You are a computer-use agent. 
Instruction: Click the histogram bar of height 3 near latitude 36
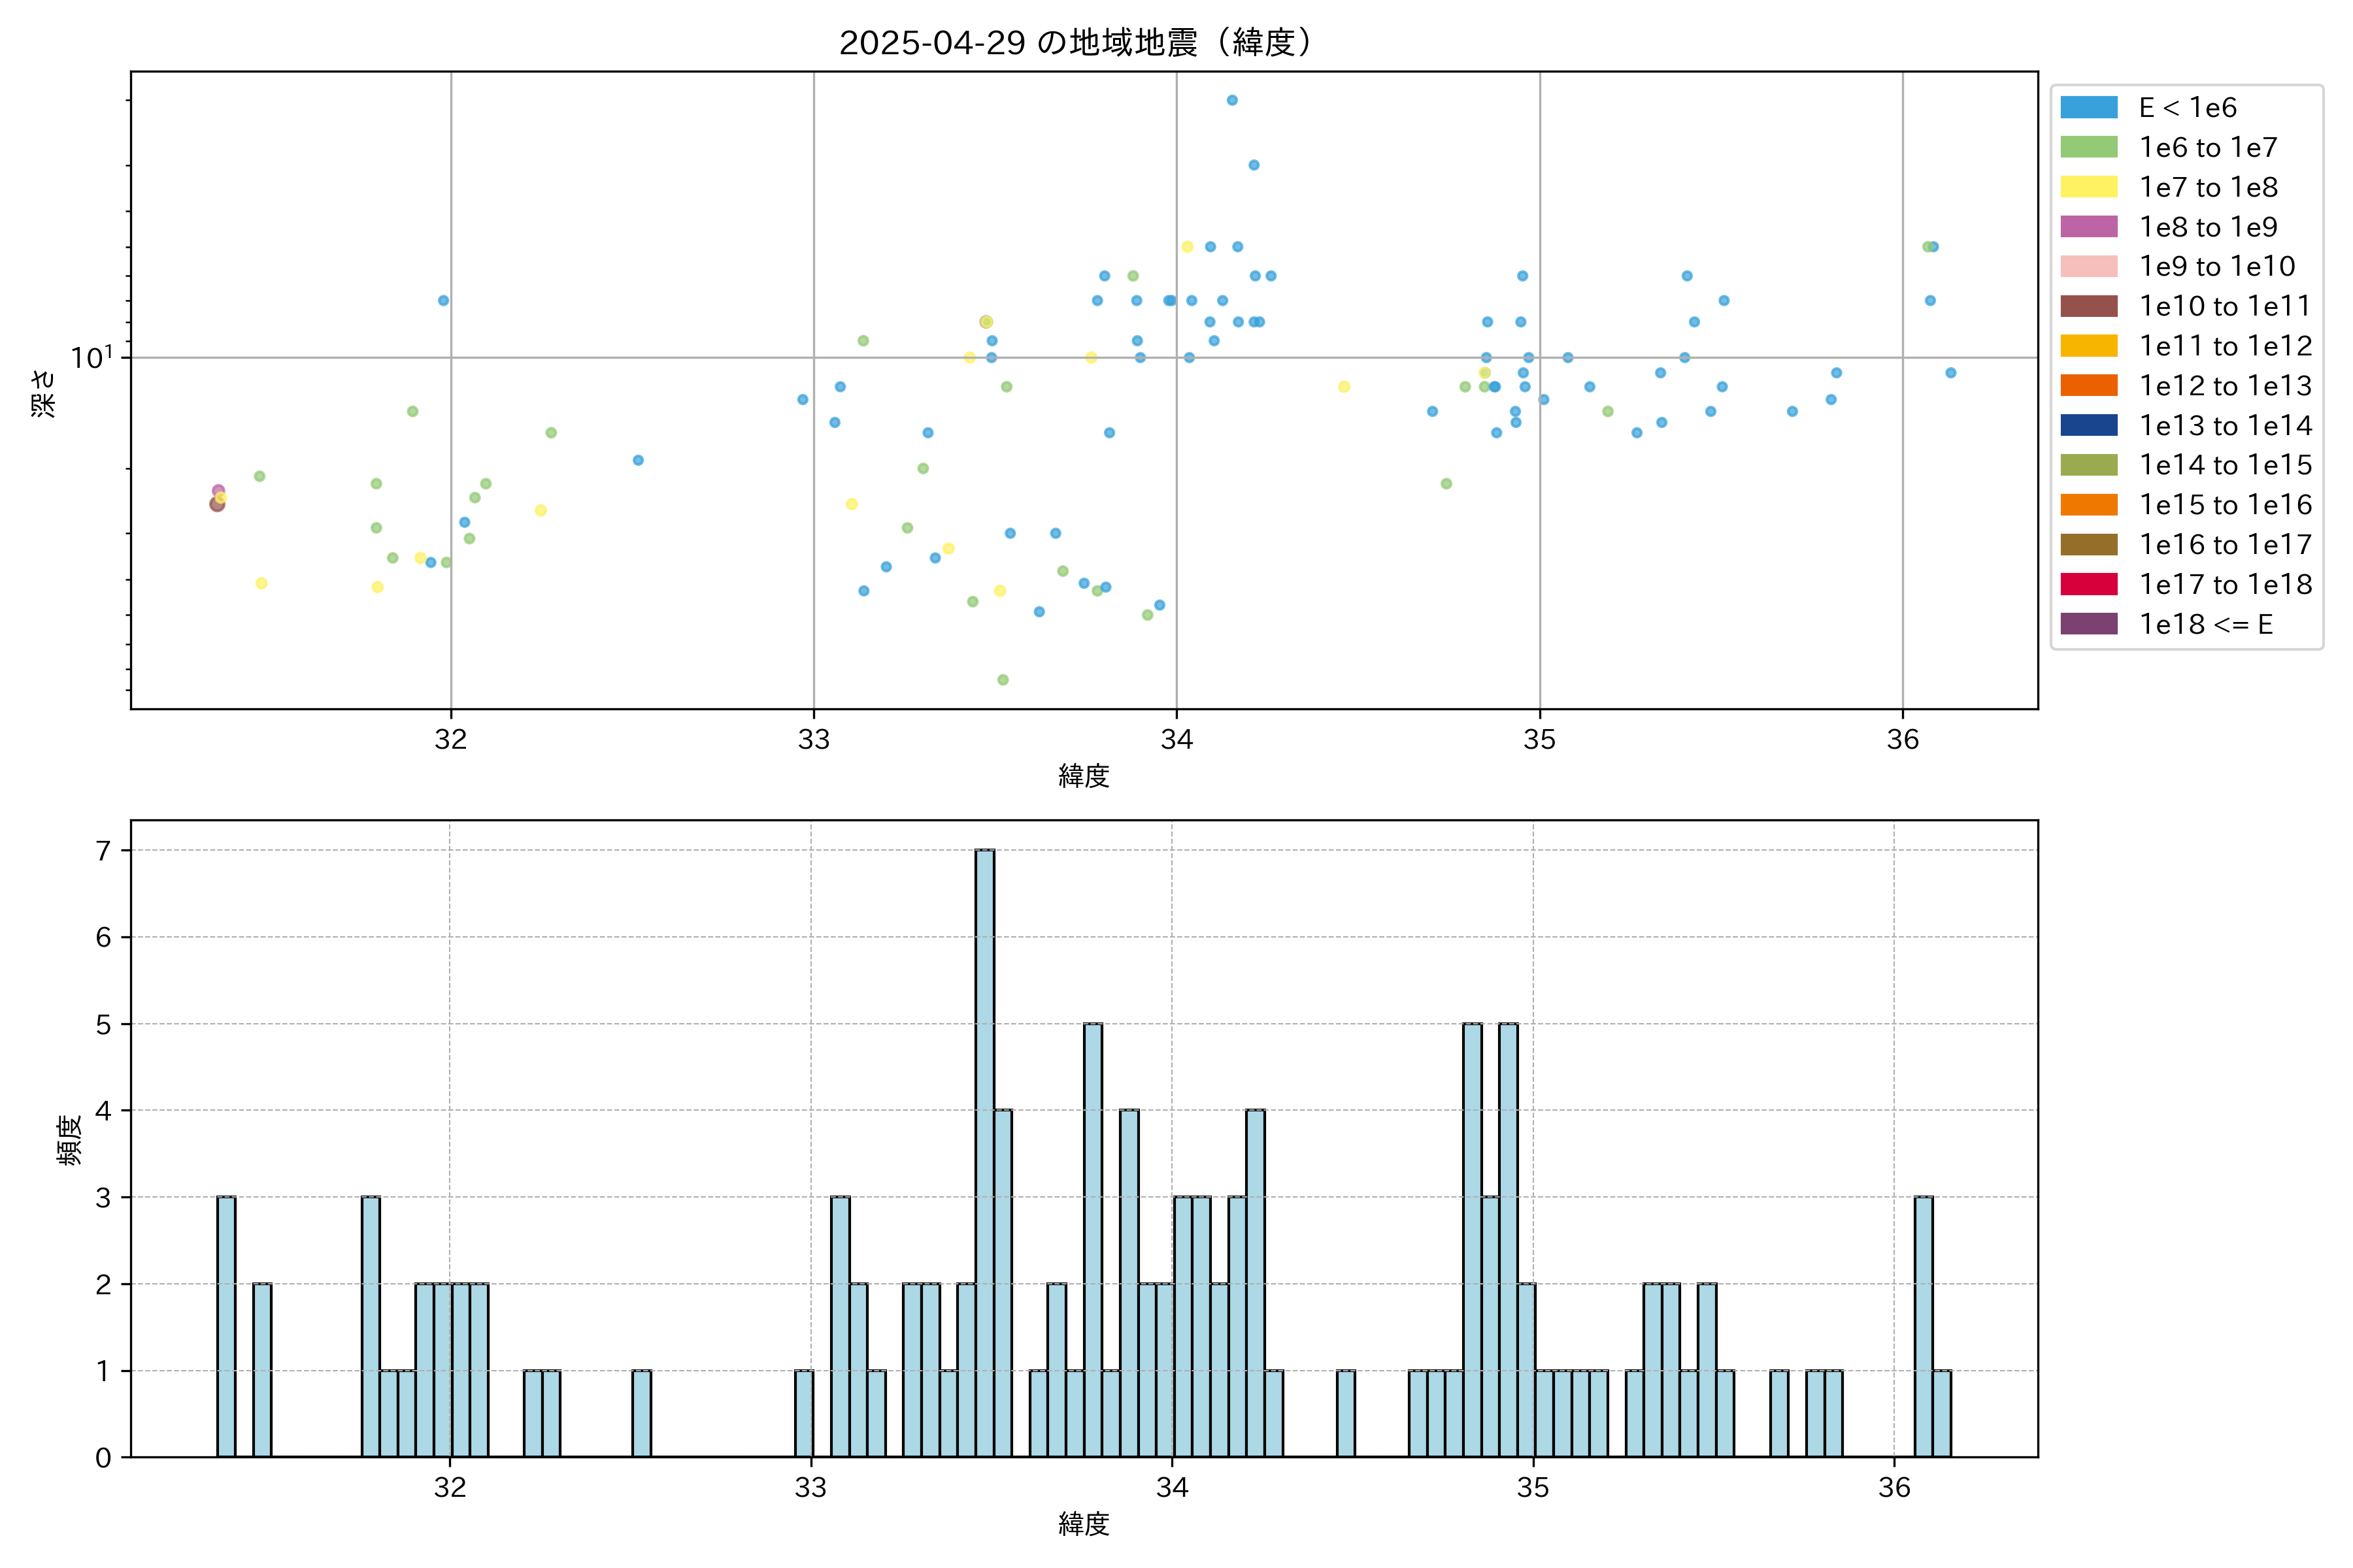coord(1923,1326)
